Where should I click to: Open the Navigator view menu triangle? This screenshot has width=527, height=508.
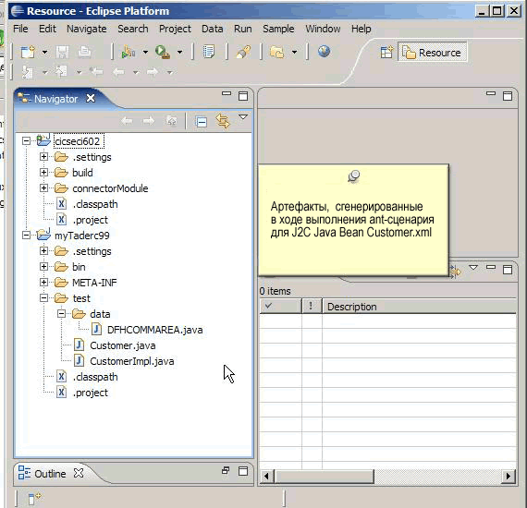[x=243, y=117]
